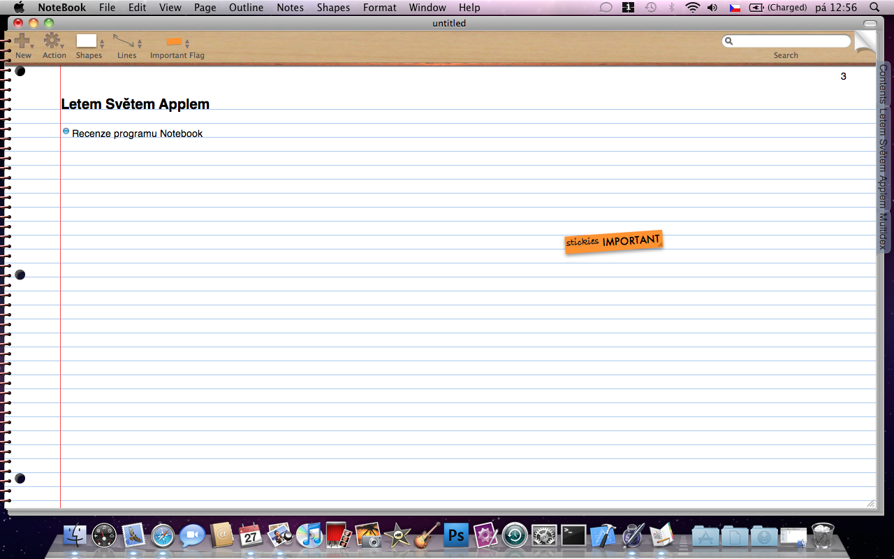Open the Format menu
Image resolution: width=894 pixels, height=559 pixels.
(380, 8)
